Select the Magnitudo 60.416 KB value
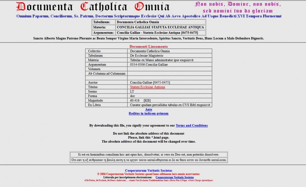The image size is (306, 187). 140,100
